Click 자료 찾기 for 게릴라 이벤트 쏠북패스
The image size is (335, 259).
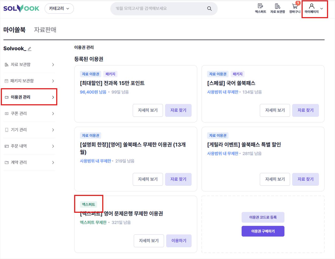pos(306,179)
